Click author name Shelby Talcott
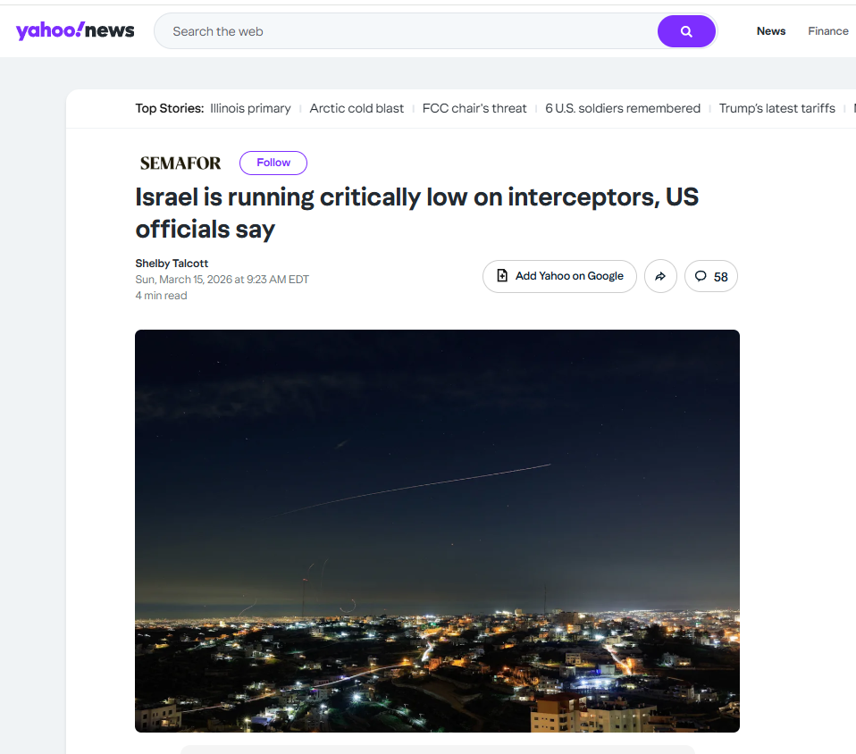Viewport: 856px width, 754px height. [172, 264]
